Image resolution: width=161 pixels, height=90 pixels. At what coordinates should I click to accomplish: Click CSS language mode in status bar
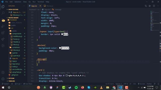click(x=134, y=84)
